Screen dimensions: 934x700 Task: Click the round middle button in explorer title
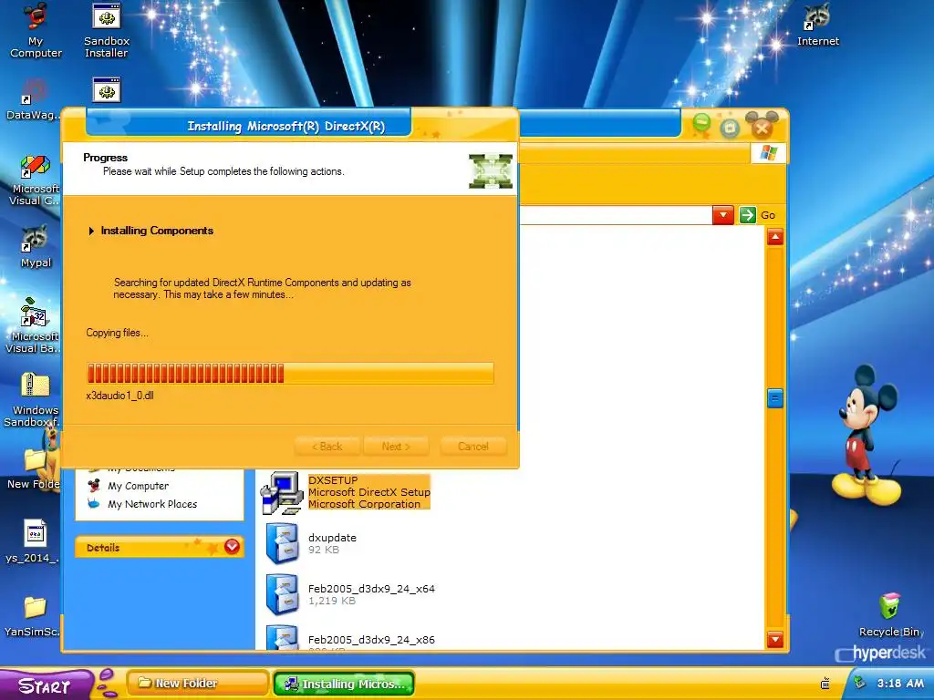click(x=730, y=128)
